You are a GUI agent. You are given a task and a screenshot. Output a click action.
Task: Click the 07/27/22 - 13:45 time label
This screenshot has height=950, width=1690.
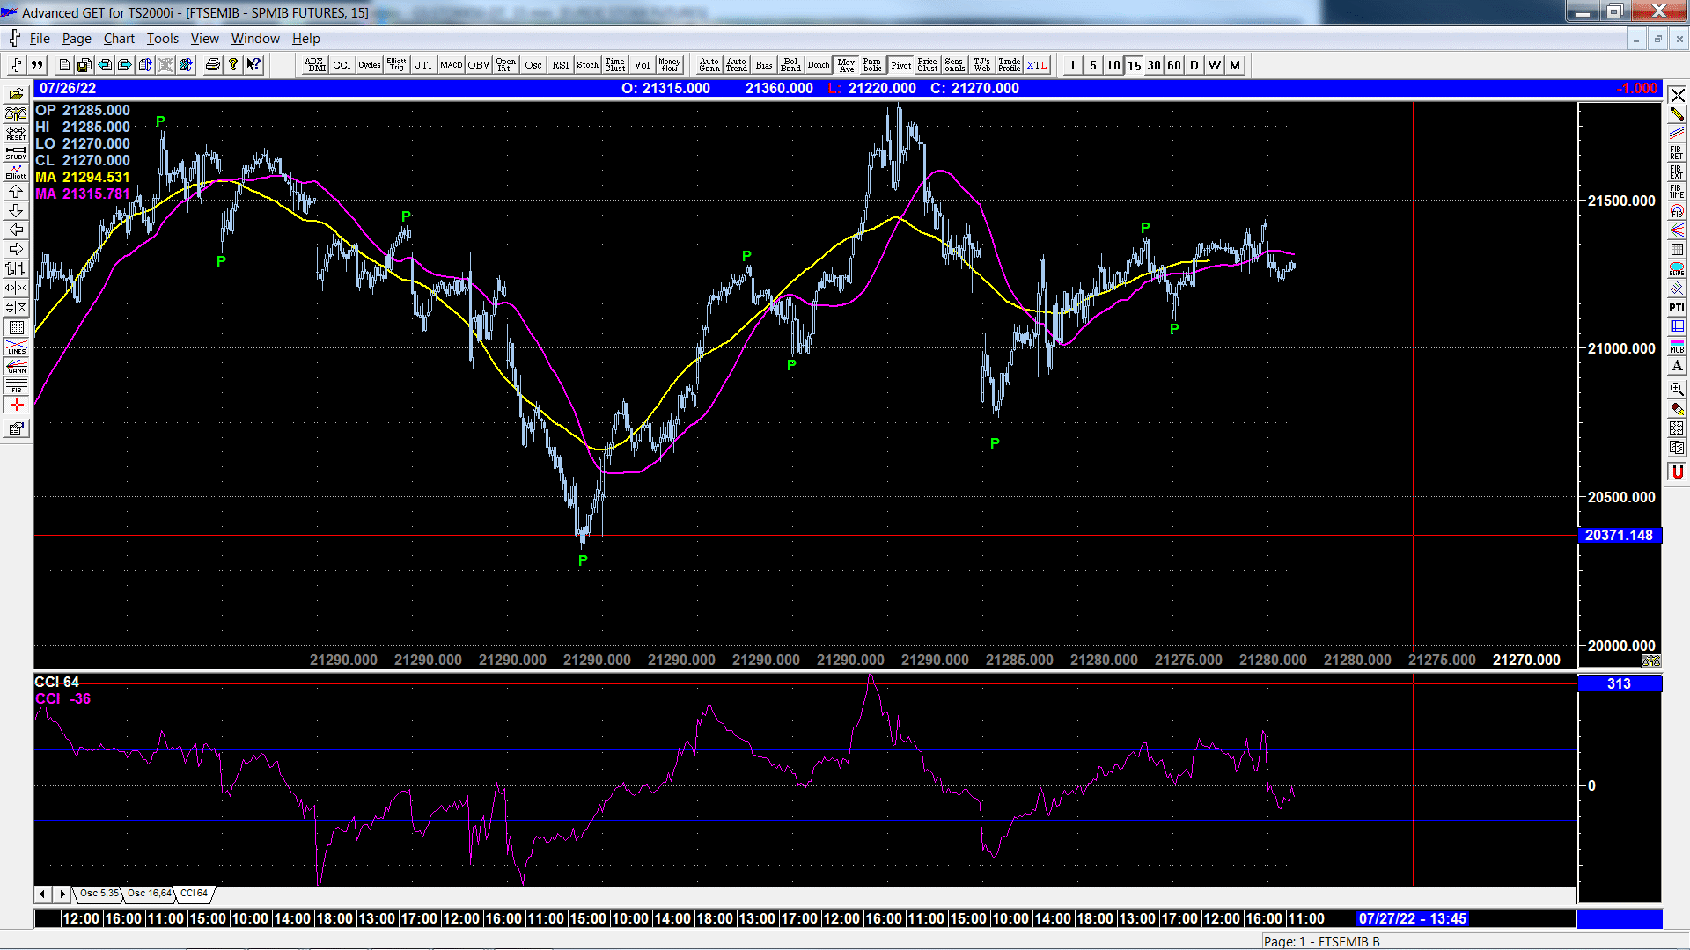pos(1412,918)
